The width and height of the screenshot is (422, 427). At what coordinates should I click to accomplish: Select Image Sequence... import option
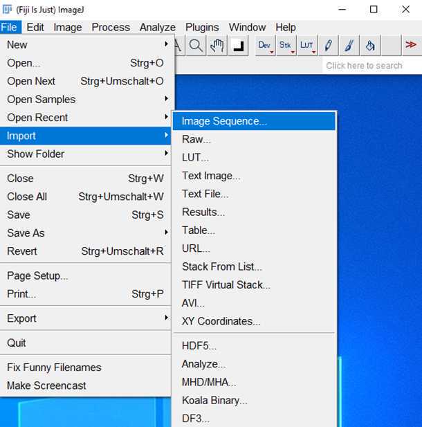254,121
